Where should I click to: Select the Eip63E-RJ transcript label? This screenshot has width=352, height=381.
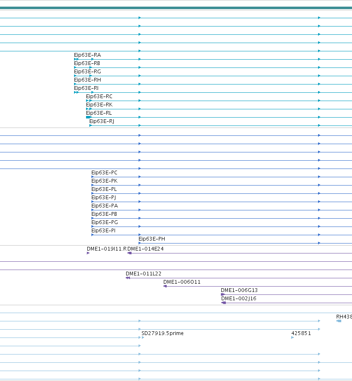(x=102, y=121)
